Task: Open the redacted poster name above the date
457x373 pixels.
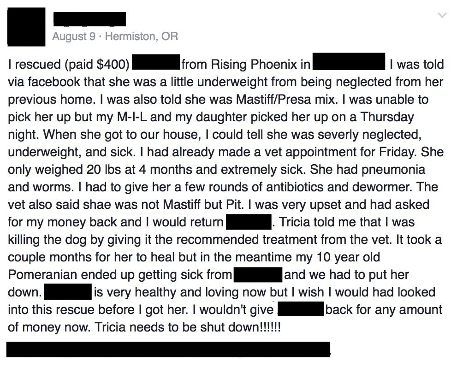Action: tap(90, 19)
